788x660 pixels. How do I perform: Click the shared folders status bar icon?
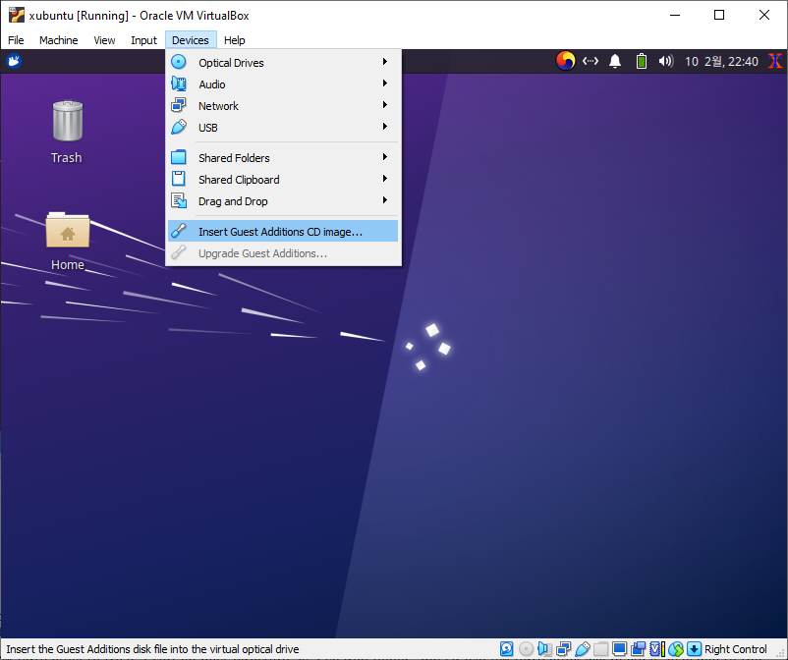600,648
